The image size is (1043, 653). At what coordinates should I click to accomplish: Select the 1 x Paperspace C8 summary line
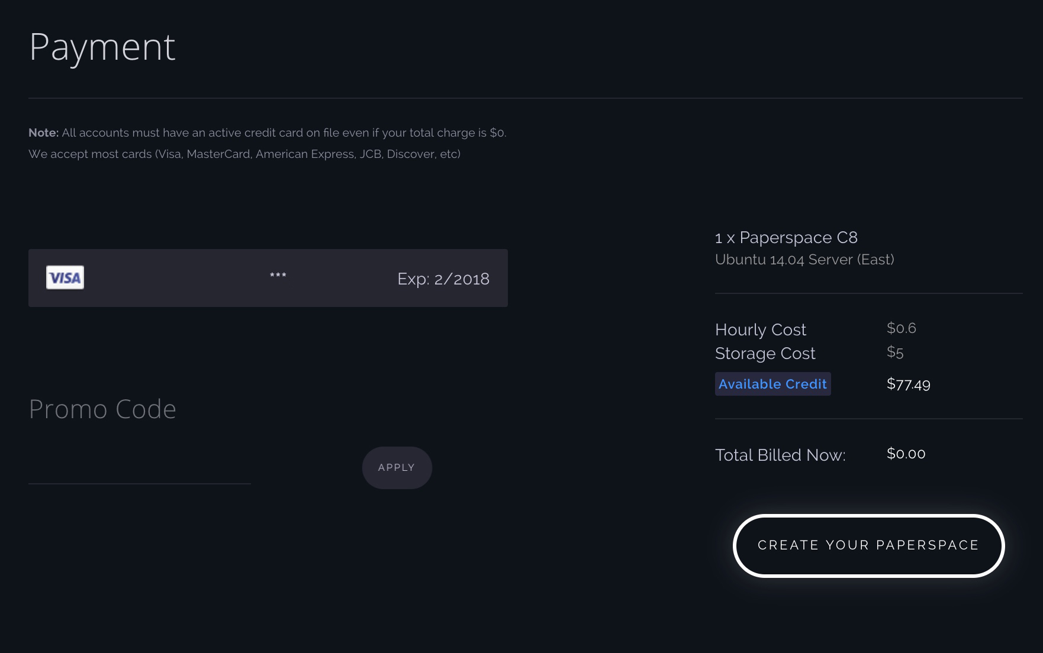(786, 237)
